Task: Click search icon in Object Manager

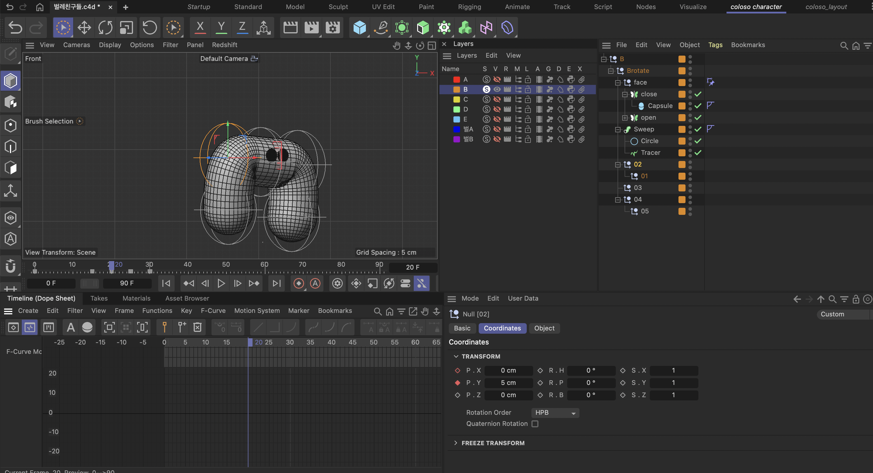Action: point(844,45)
